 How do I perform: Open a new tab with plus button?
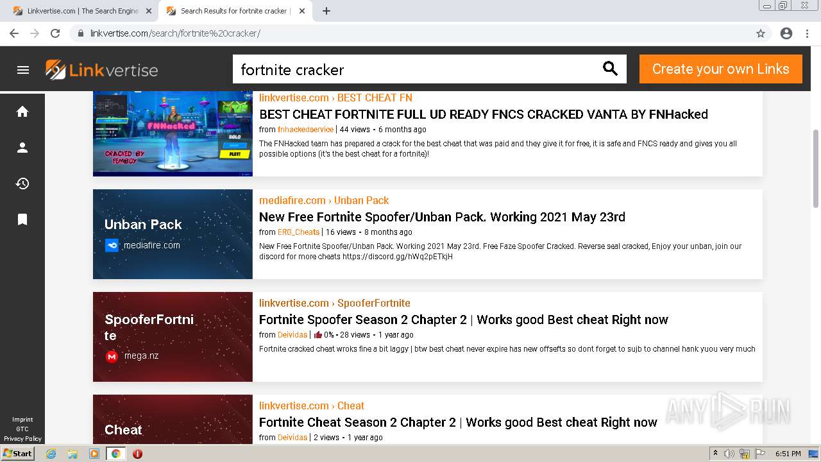point(326,11)
